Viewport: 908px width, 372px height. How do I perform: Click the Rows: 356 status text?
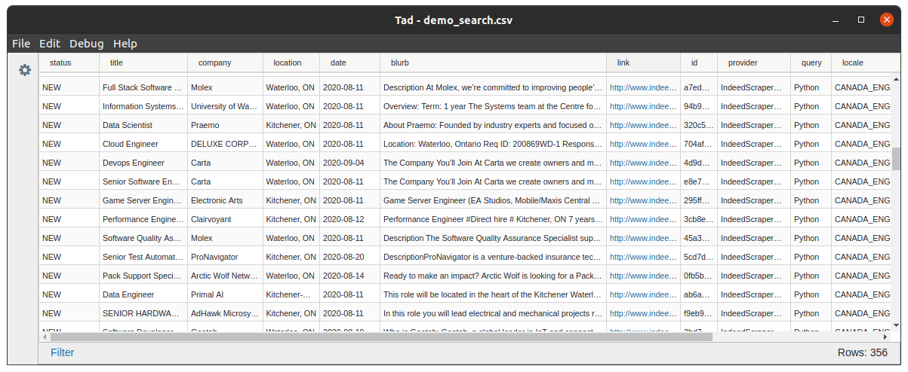pos(863,352)
